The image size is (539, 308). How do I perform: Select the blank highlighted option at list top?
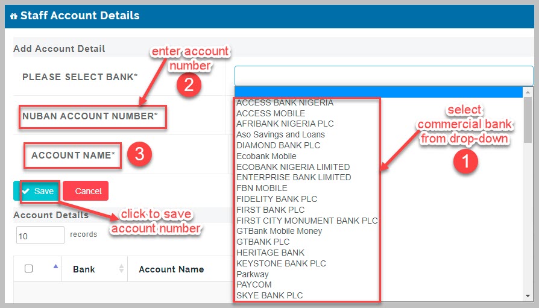click(379, 92)
